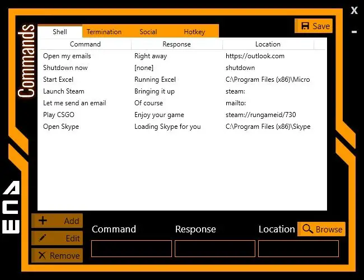
Task: Sort by the Command column header
Action: pos(85,44)
